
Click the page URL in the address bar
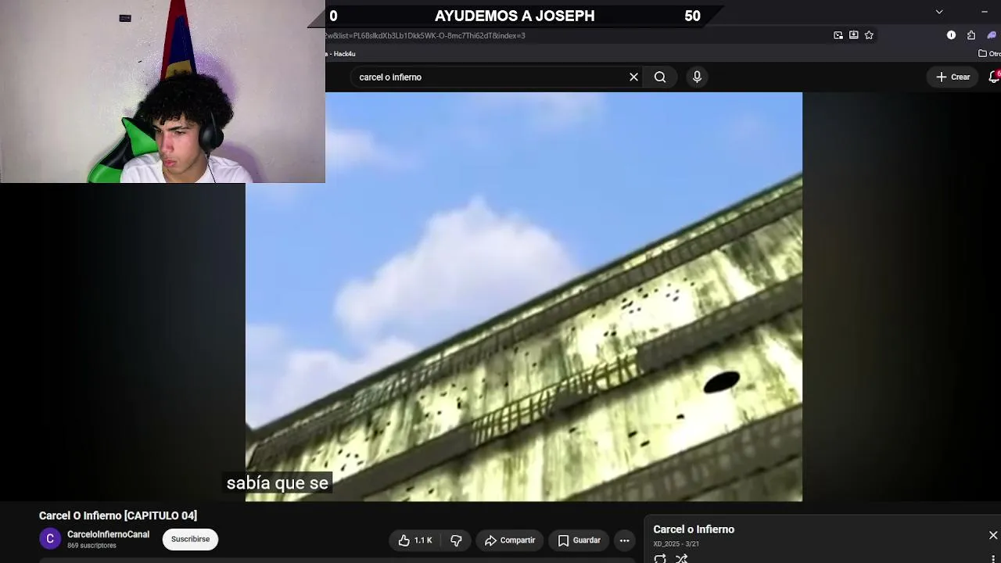pyautogui.click(x=426, y=35)
